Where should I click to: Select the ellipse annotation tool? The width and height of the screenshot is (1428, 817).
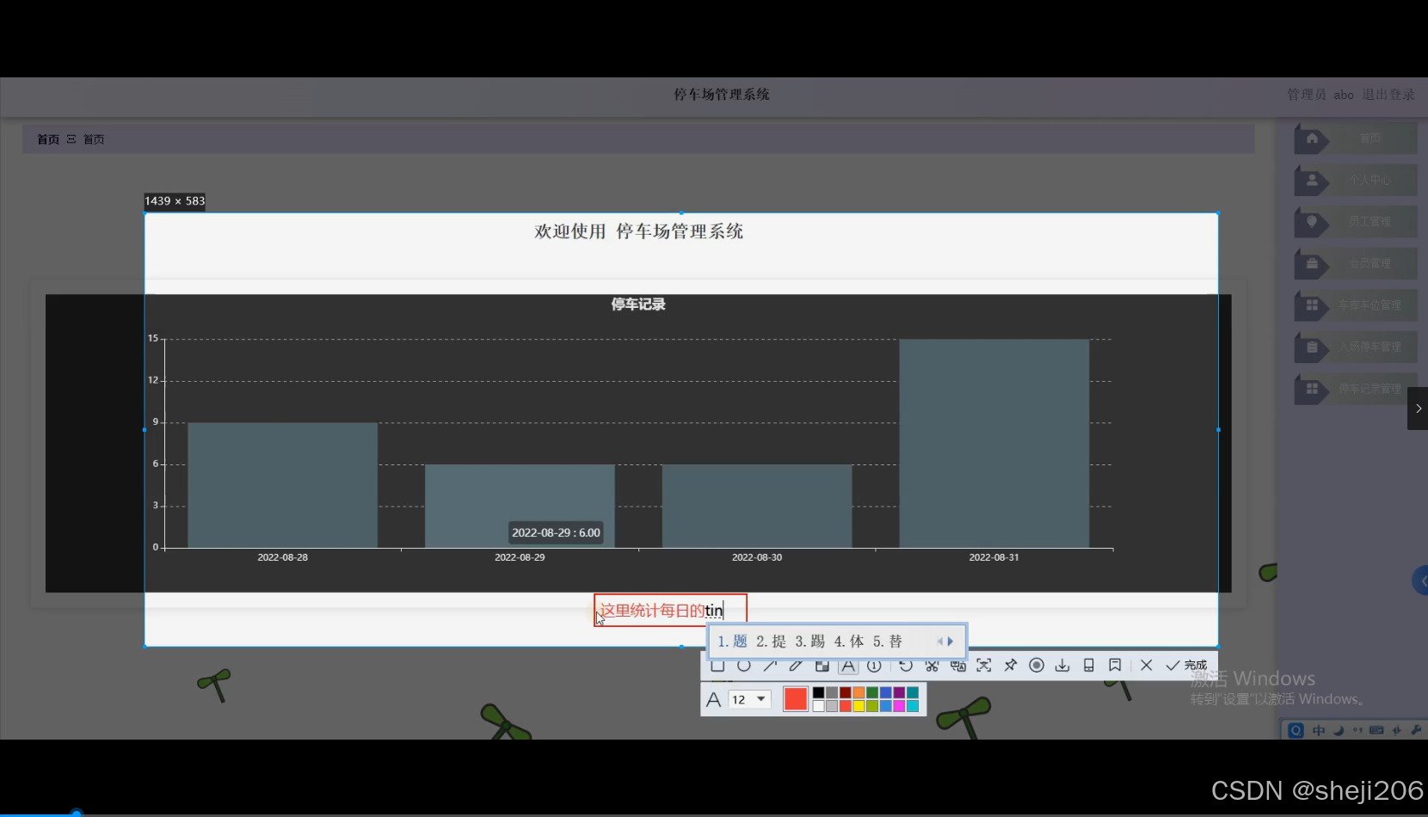(x=744, y=666)
